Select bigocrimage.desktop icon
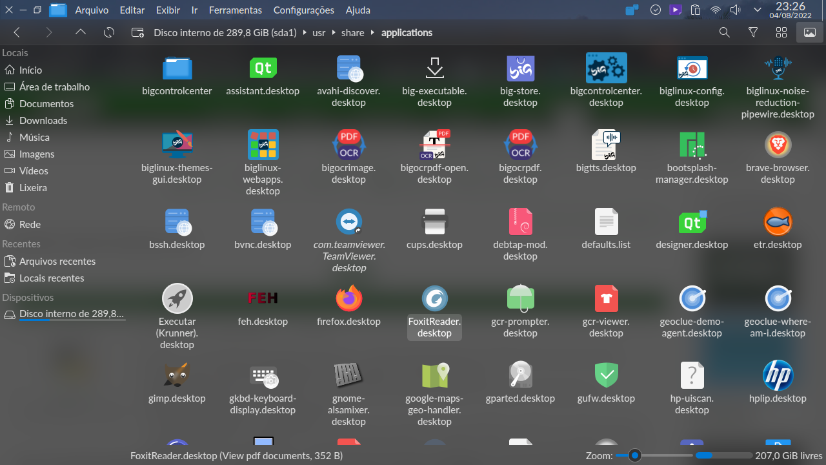This screenshot has height=465, width=826. point(348,145)
